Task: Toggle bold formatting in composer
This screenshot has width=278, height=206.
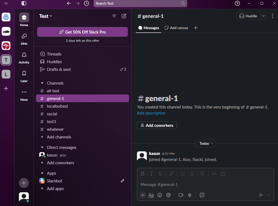Action: coord(142,174)
